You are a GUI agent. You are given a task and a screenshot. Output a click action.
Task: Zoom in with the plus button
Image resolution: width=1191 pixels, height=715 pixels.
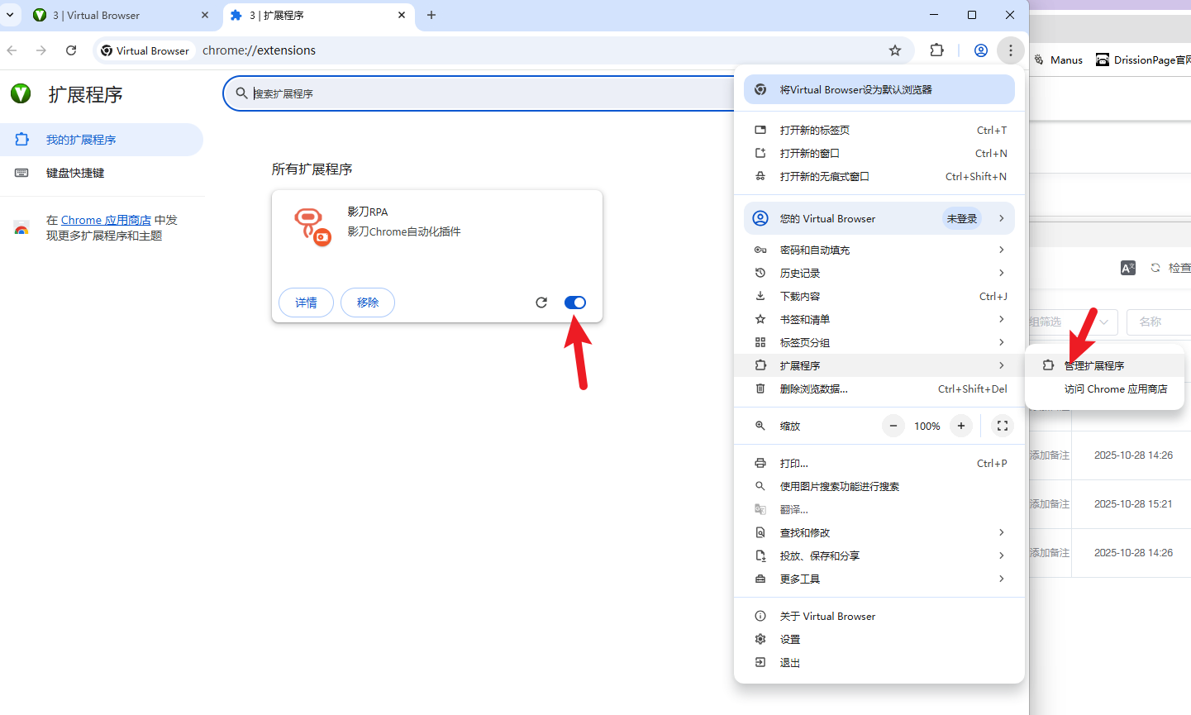961,426
